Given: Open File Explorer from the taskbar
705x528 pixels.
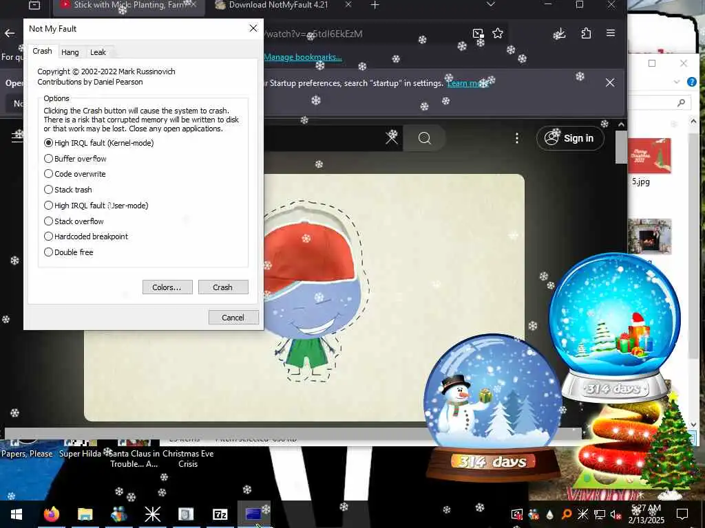Looking at the screenshot, I should pos(85,514).
